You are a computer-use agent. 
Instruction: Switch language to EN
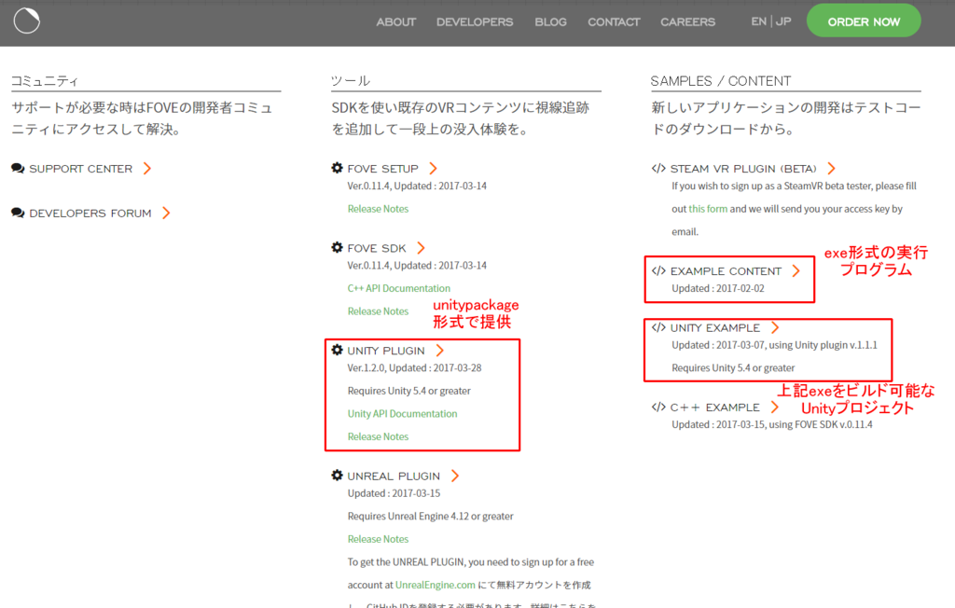coord(758,21)
